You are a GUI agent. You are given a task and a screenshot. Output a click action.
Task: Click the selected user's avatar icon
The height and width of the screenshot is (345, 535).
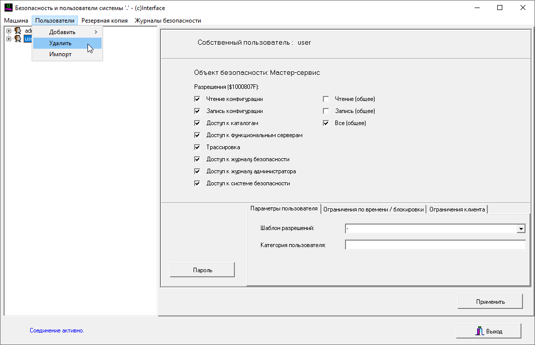pos(18,39)
